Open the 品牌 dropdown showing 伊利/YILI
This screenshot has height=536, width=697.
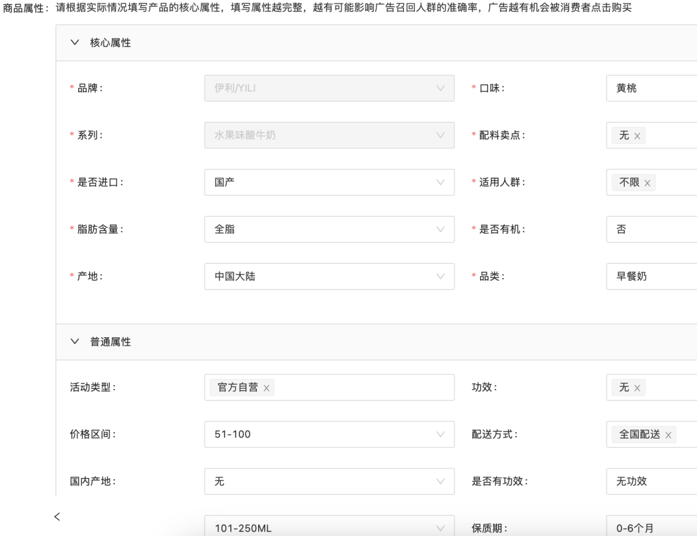tap(329, 88)
